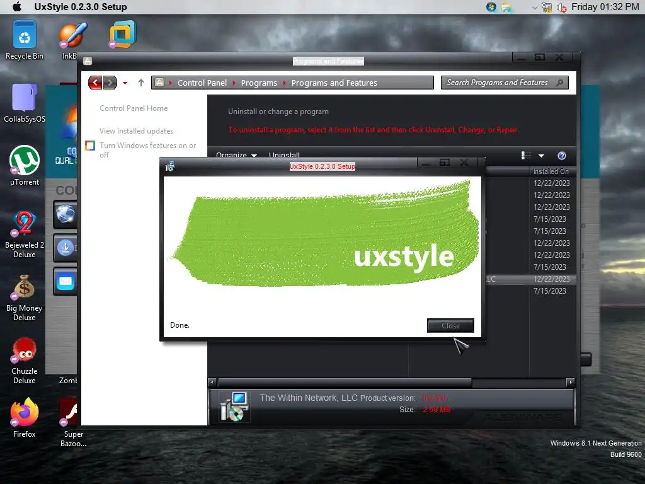Click the muted volume icon in the tray
645x484 pixels.
561,8
